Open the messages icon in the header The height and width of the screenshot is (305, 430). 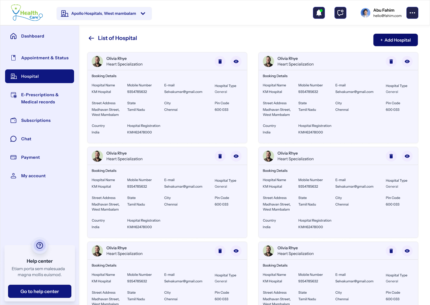point(340,13)
